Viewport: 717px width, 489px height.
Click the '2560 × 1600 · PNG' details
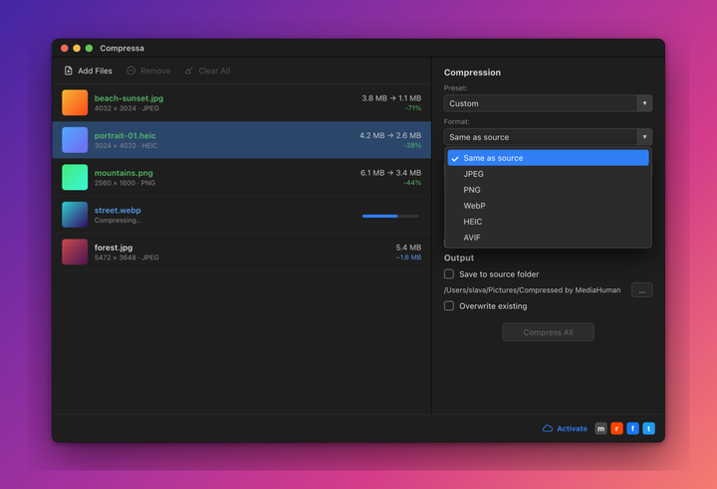pyautogui.click(x=124, y=183)
